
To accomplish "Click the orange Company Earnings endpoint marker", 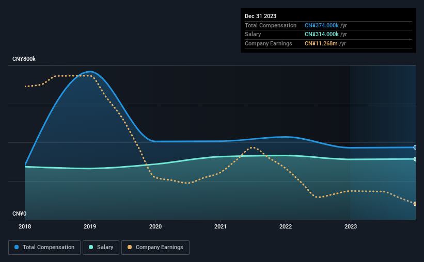I will 415,204.
